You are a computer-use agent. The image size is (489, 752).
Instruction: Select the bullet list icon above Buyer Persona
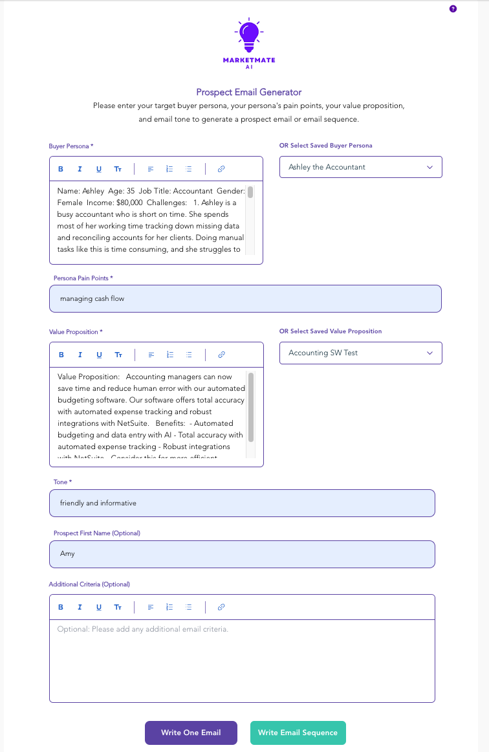[x=188, y=169]
